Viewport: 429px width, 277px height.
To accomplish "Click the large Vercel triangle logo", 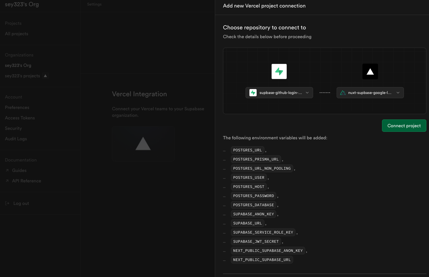I will click(x=370, y=71).
